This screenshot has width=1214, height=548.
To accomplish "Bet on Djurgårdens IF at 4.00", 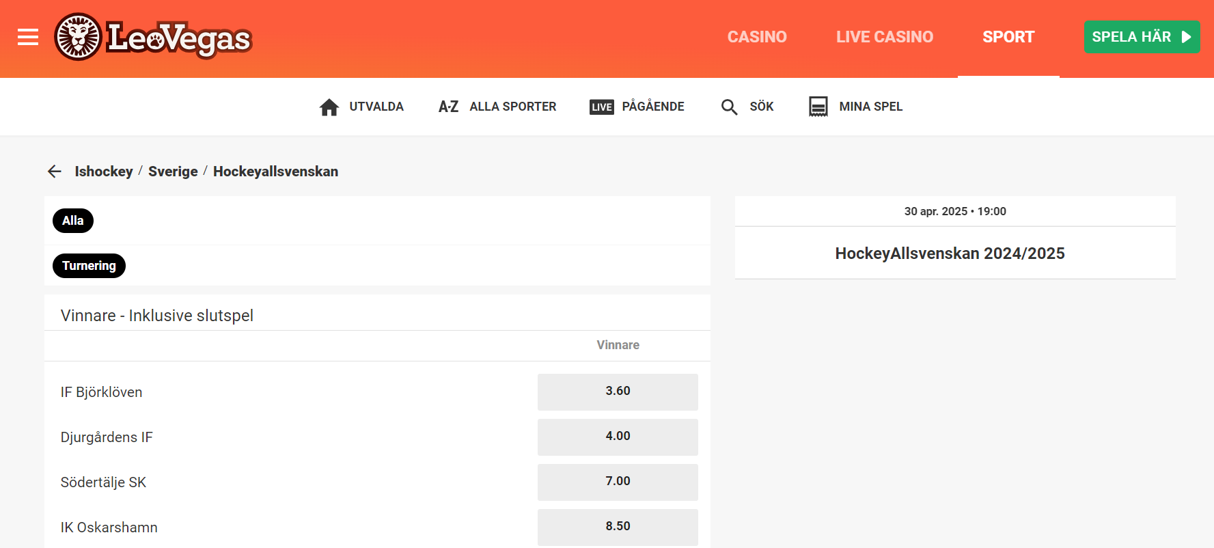I will [x=618, y=437].
